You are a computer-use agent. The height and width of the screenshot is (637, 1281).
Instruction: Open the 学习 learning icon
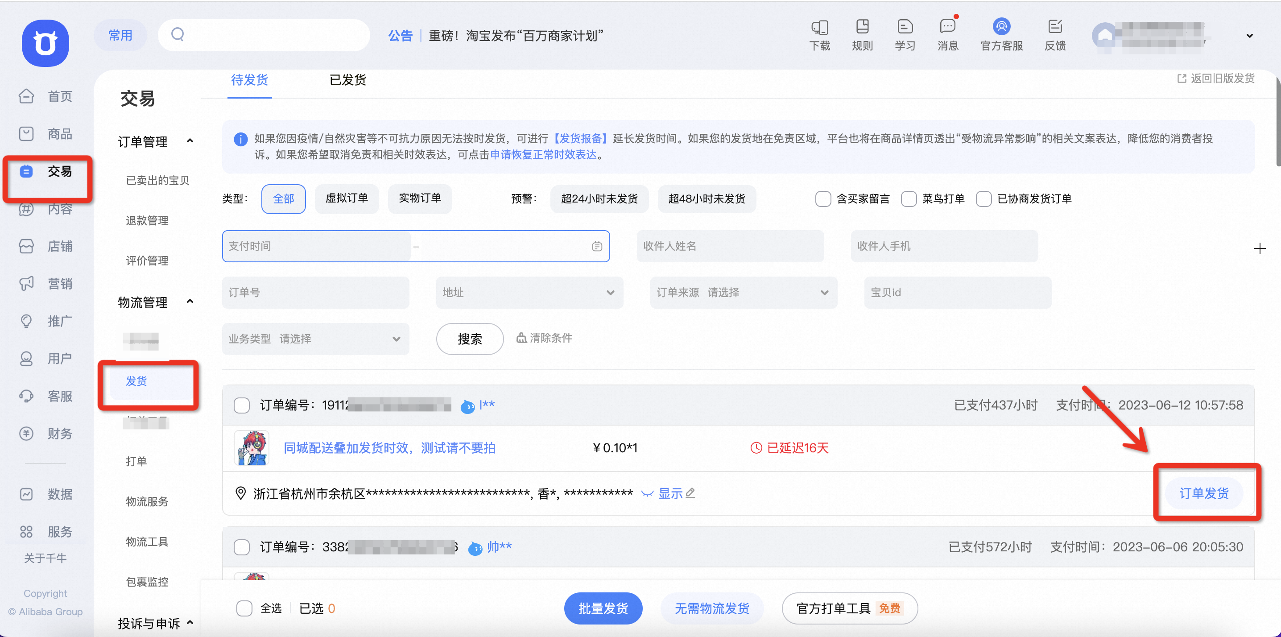point(905,35)
